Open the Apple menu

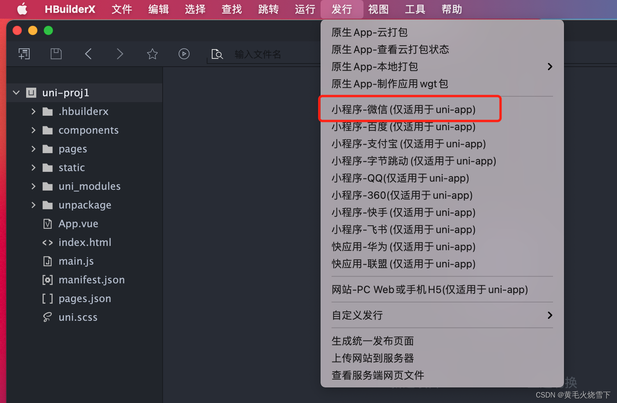[22, 9]
